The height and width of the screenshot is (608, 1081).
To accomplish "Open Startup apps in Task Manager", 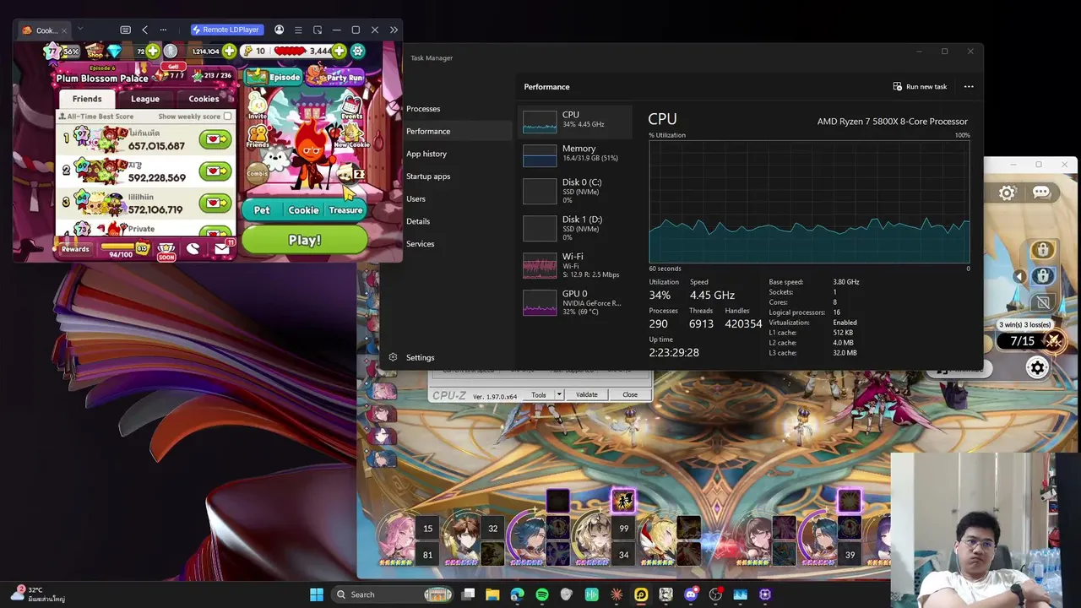I will pos(428,176).
